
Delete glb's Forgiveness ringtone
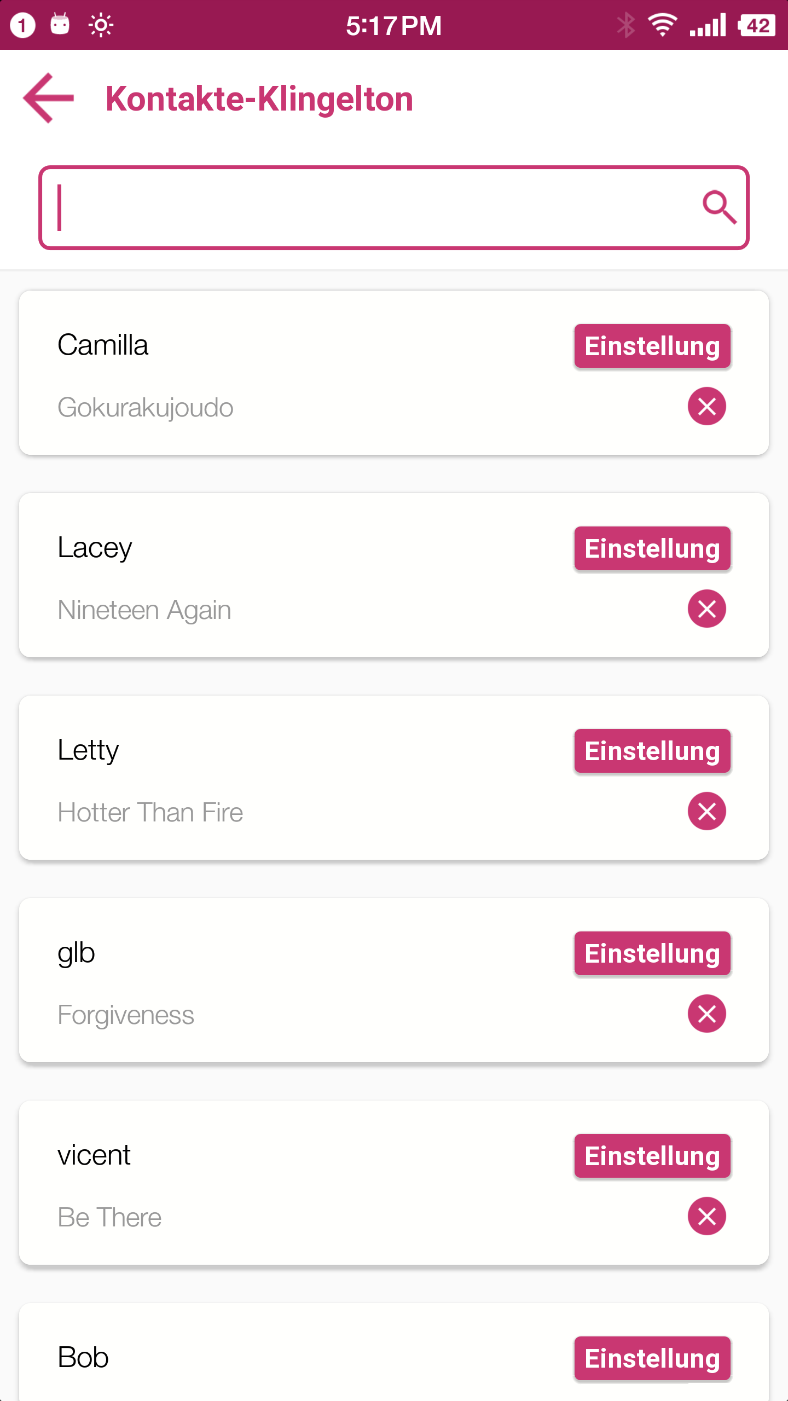[x=706, y=1014]
